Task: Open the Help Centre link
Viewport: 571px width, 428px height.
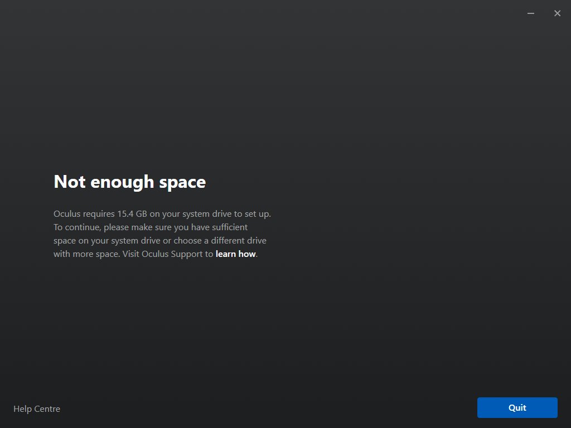Action: [x=37, y=408]
